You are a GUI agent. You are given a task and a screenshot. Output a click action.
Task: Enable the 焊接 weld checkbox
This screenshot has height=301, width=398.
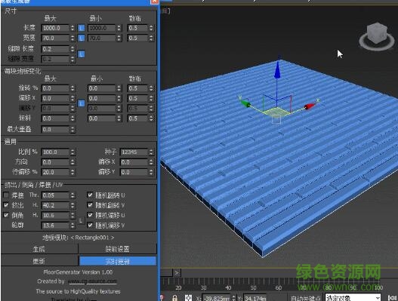(6, 195)
